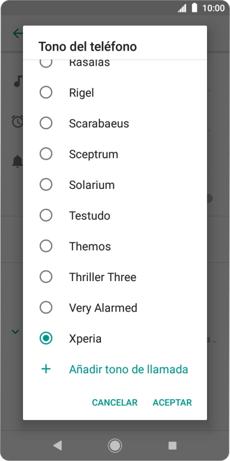
Task: Tap the music note icon in background
Action: [x=18, y=81]
